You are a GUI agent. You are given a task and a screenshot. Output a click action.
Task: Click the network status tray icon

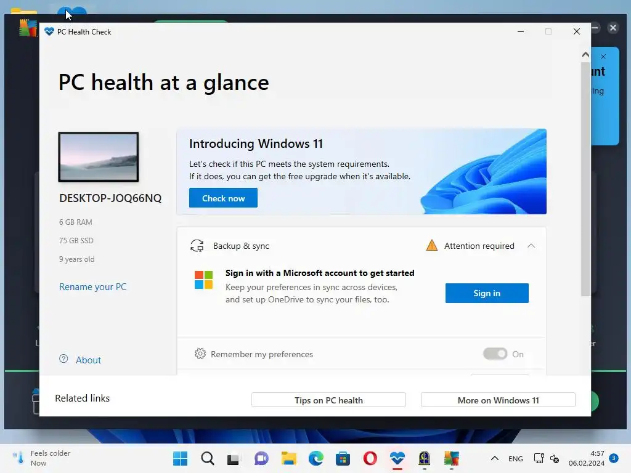tap(539, 458)
